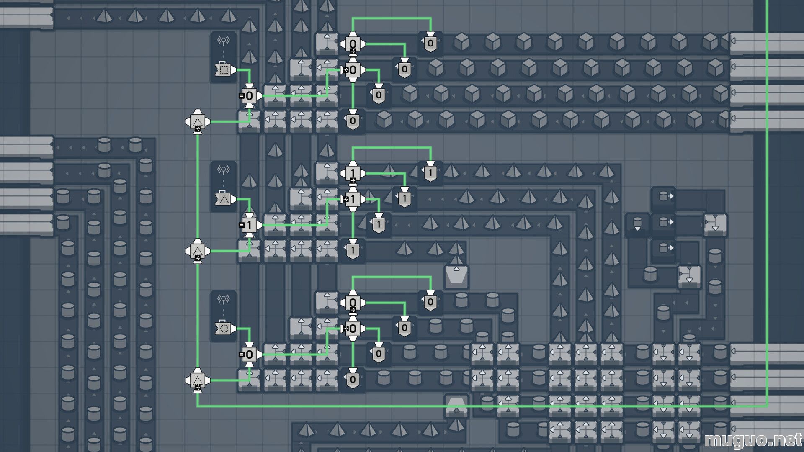Select the '=0' comparison gate in the square-signal circuit
The image size is (804, 452).
pyautogui.click(x=249, y=96)
